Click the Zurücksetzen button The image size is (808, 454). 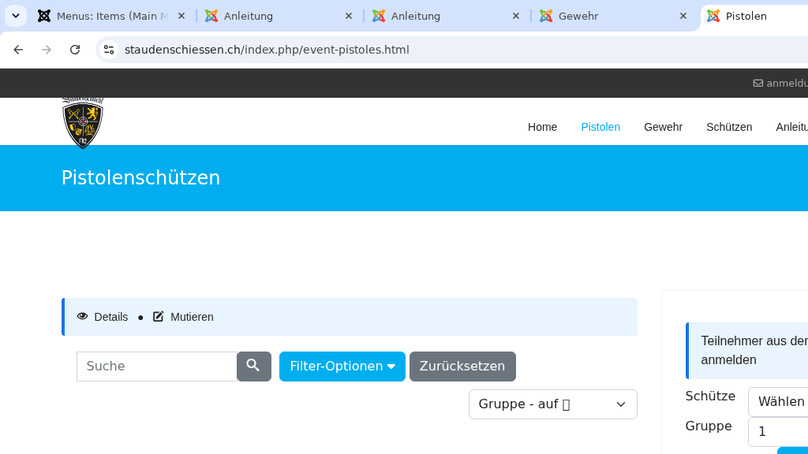462,367
